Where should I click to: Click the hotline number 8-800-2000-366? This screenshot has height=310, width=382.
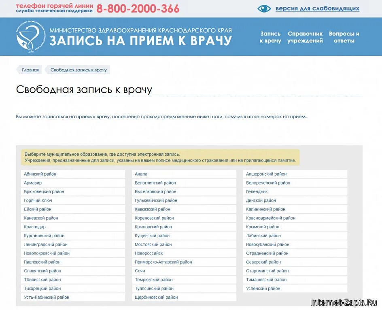point(138,8)
